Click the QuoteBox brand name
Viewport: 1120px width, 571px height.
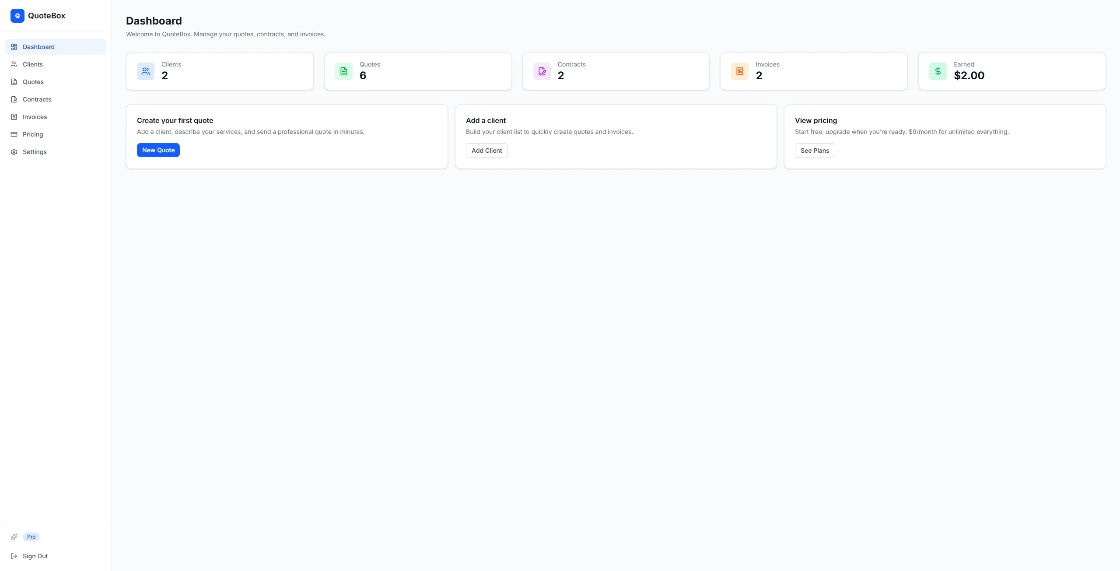[46, 16]
